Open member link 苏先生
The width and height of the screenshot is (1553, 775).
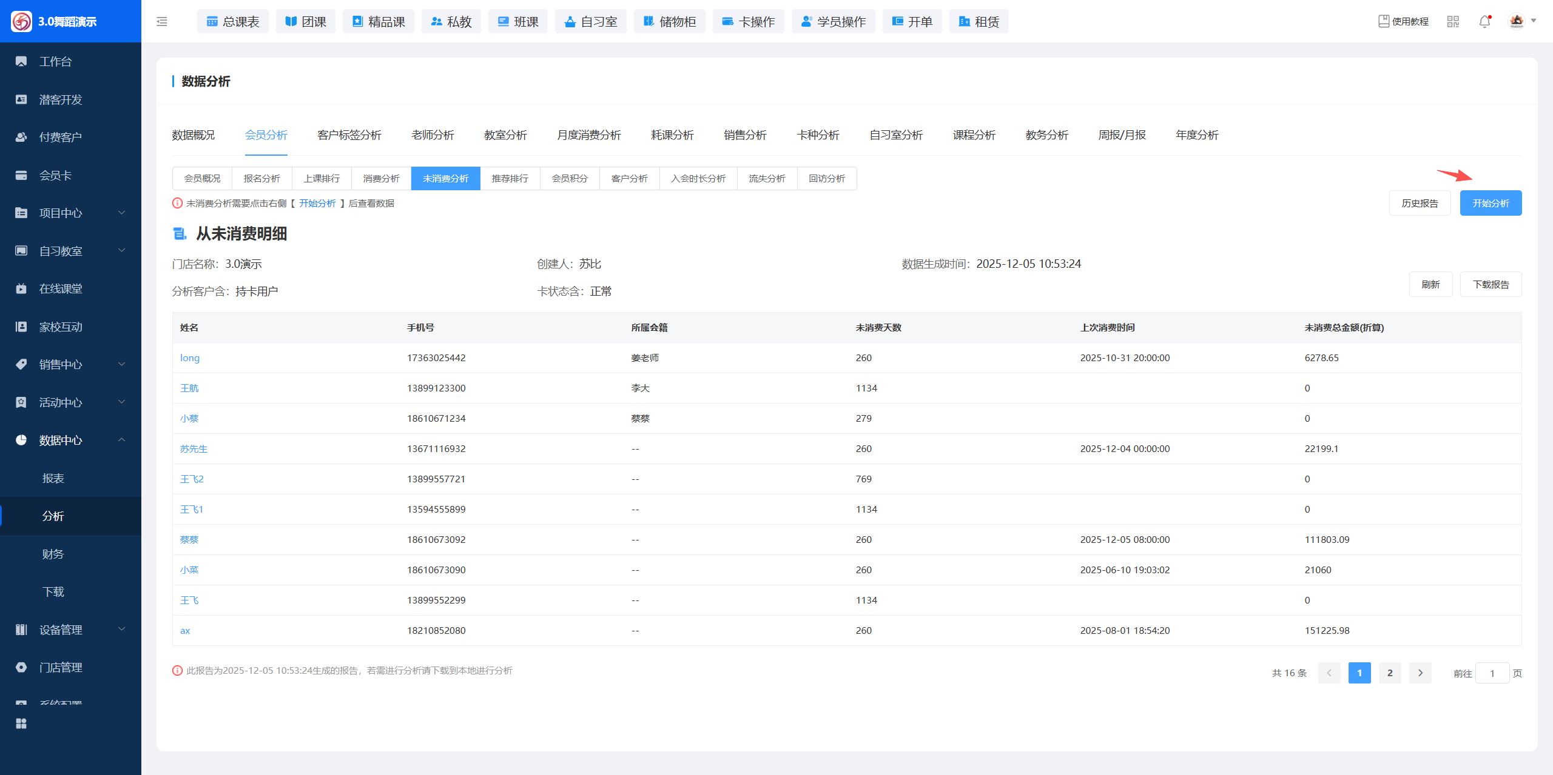(194, 449)
